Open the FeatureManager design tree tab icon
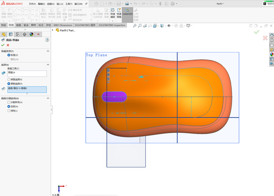Viewport: 274px width, 196px height. 4,34
